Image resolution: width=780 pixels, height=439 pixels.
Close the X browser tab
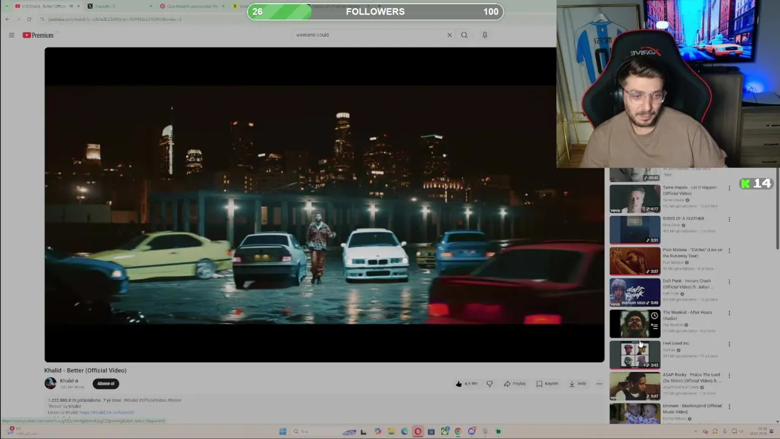pos(151,6)
